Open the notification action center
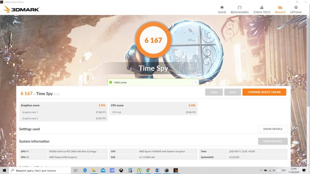The width and height of the screenshot is (310, 174). [304, 170]
